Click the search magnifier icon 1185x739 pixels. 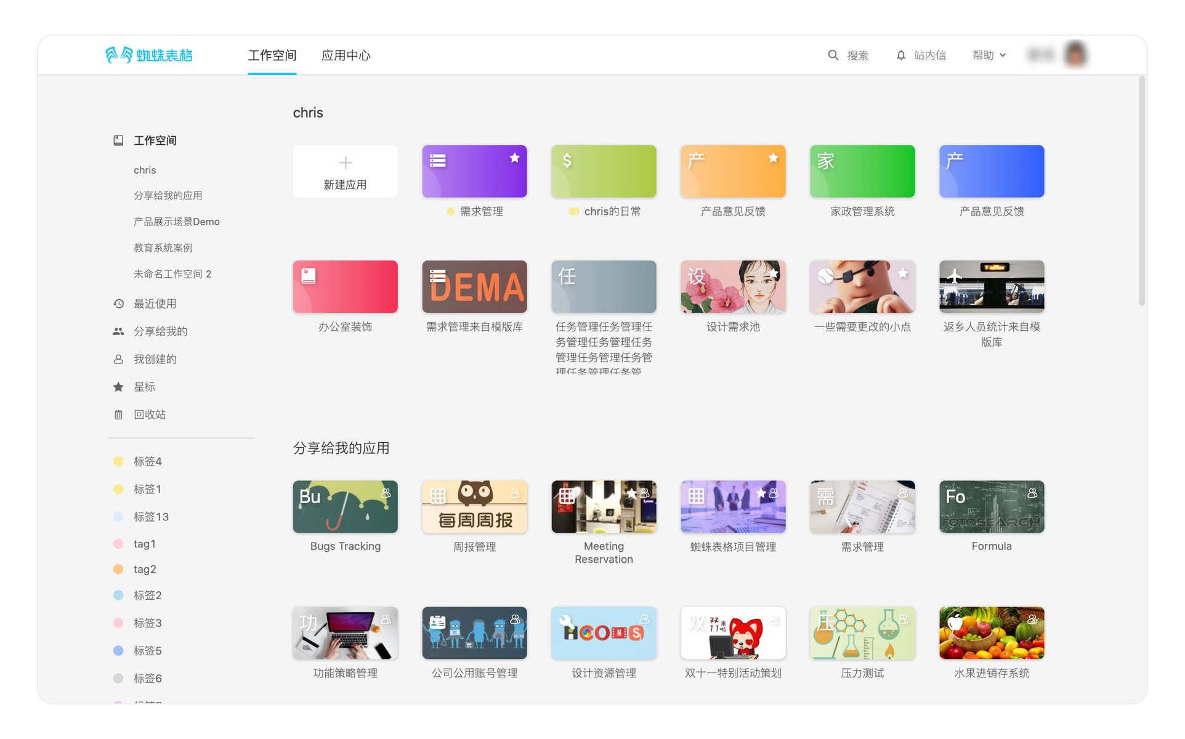point(833,55)
